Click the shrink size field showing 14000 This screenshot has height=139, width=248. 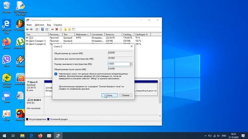pos(119,64)
